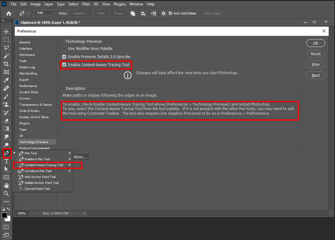Close the Preferences dialog with X
The image size is (335, 240).
coord(324,31)
